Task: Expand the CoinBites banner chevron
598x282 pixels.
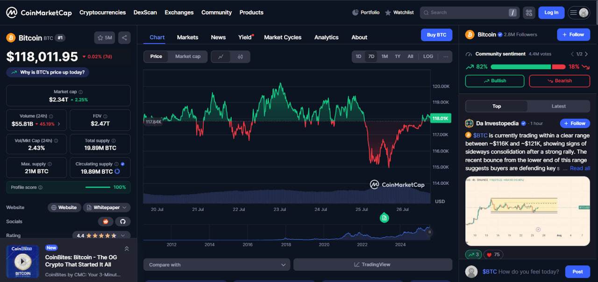Action: pyautogui.click(x=127, y=249)
